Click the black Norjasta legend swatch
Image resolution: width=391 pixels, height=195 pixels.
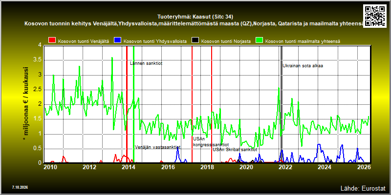point(195,40)
